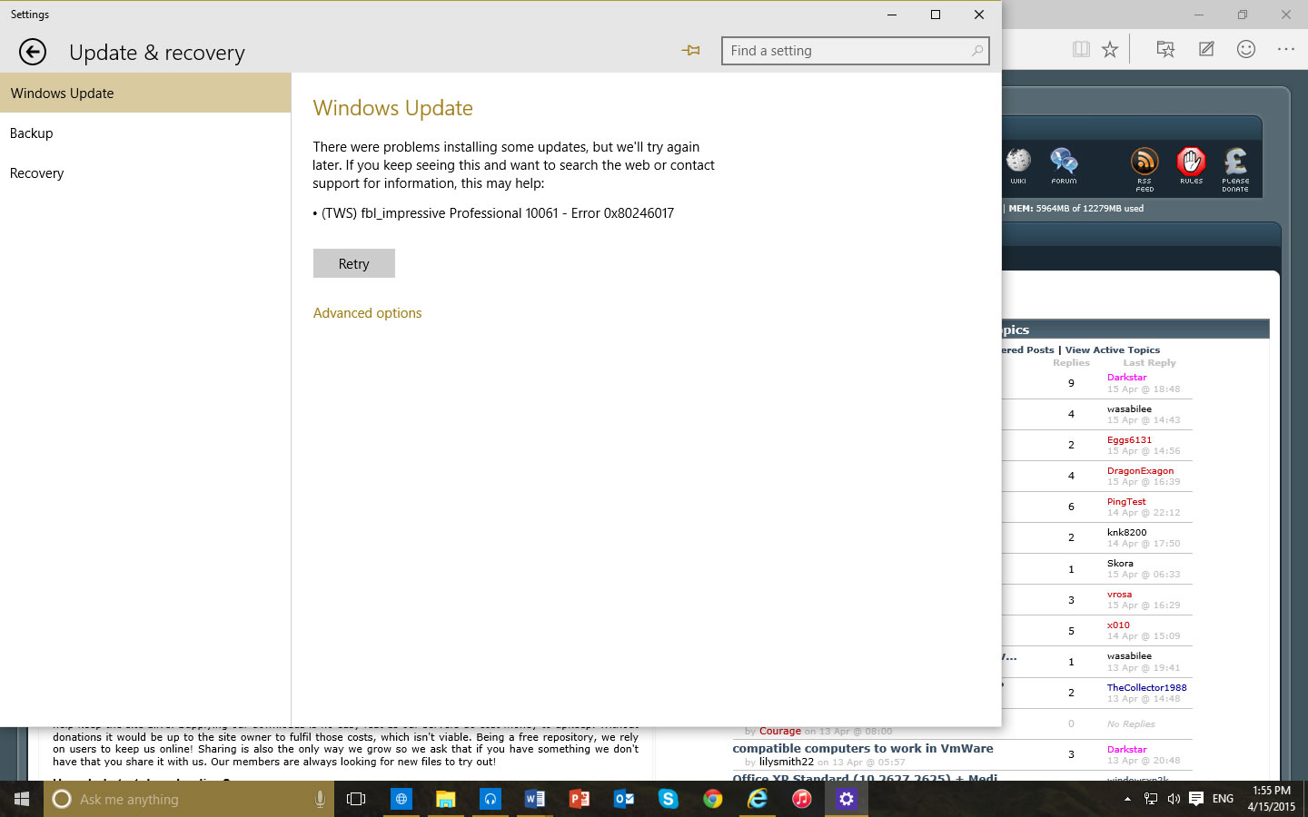The height and width of the screenshot is (817, 1308).
Task: Switch to the globe browser taskbar icon
Action: tap(401, 799)
